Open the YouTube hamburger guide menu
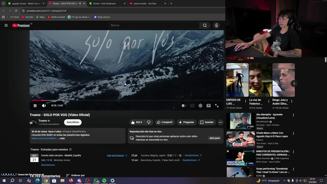 tap(6, 25)
